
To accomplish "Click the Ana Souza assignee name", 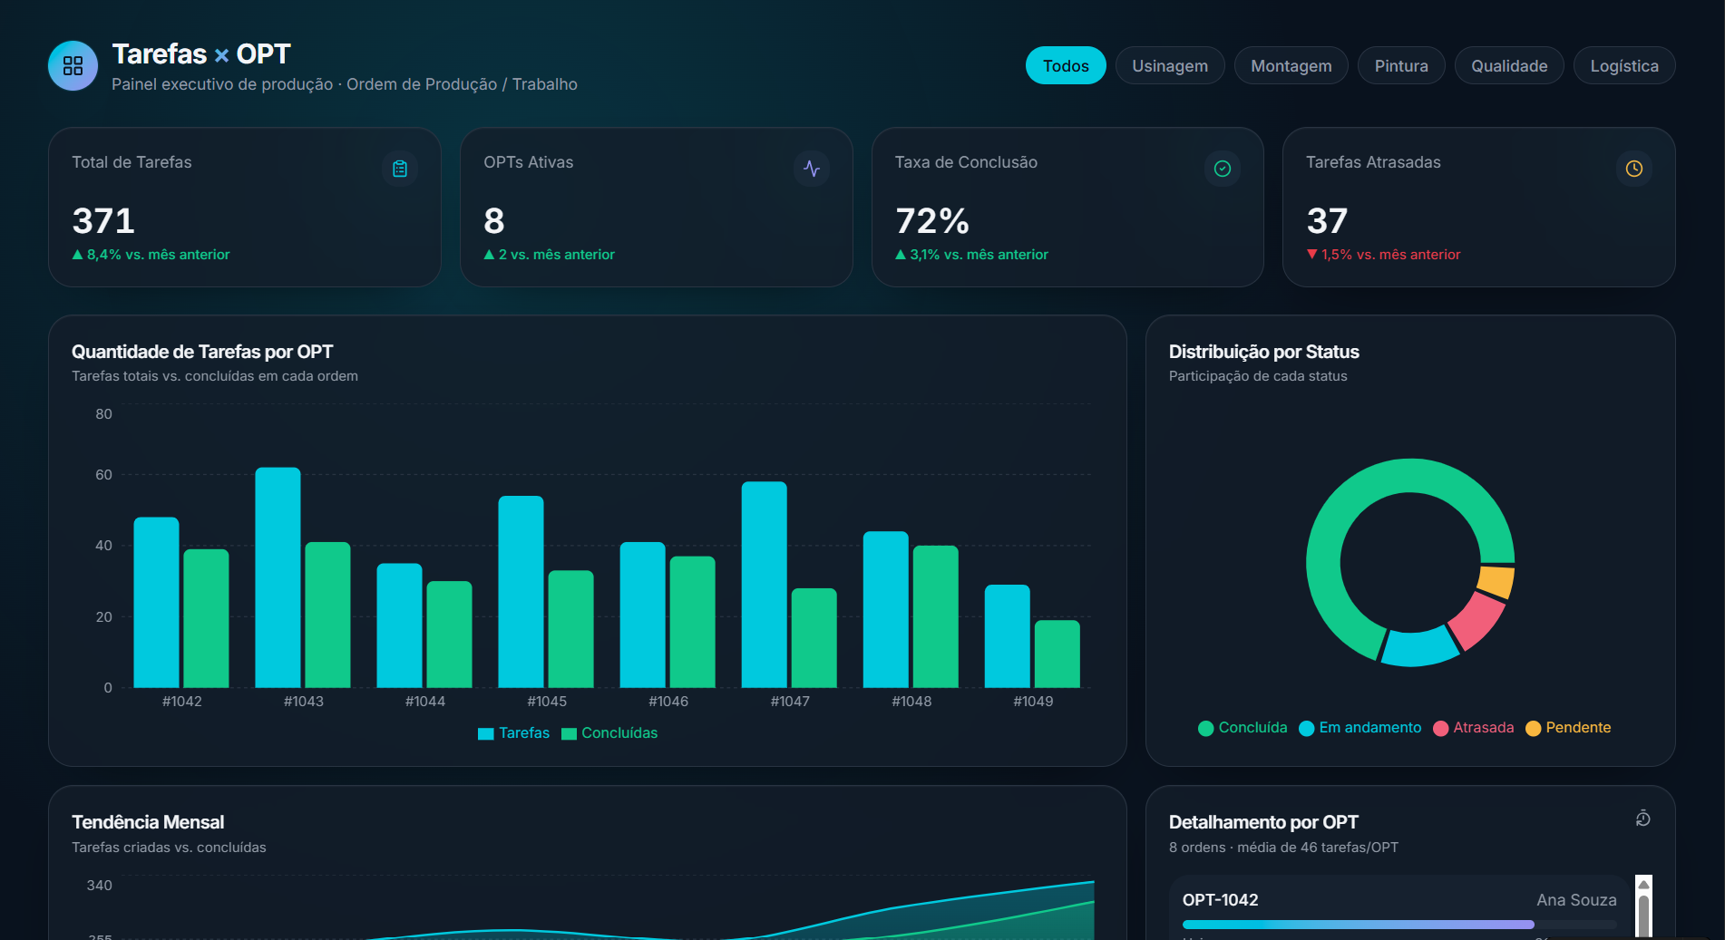I will coord(1576,900).
